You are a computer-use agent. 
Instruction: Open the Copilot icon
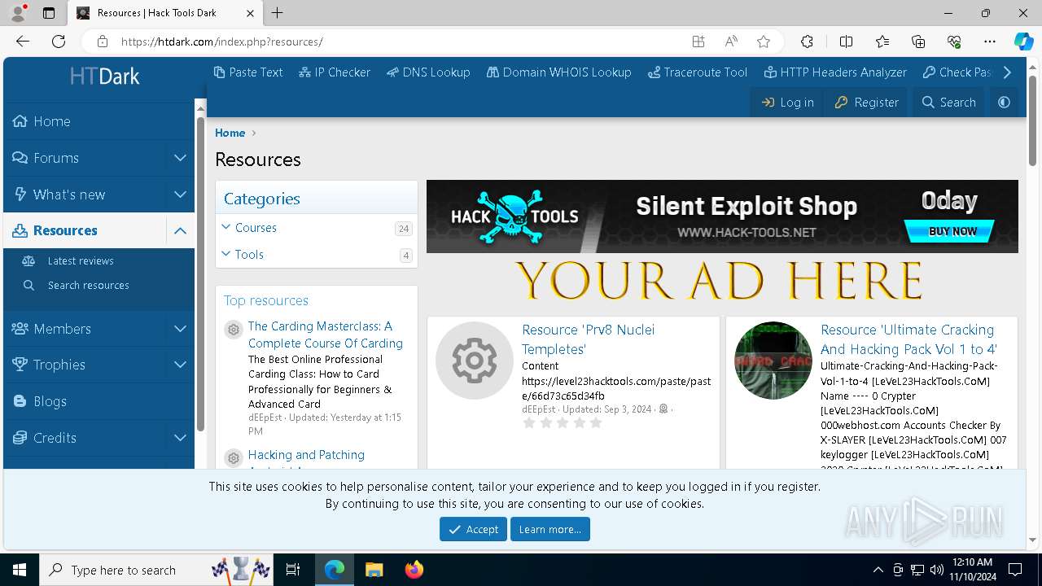[1023, 42]
